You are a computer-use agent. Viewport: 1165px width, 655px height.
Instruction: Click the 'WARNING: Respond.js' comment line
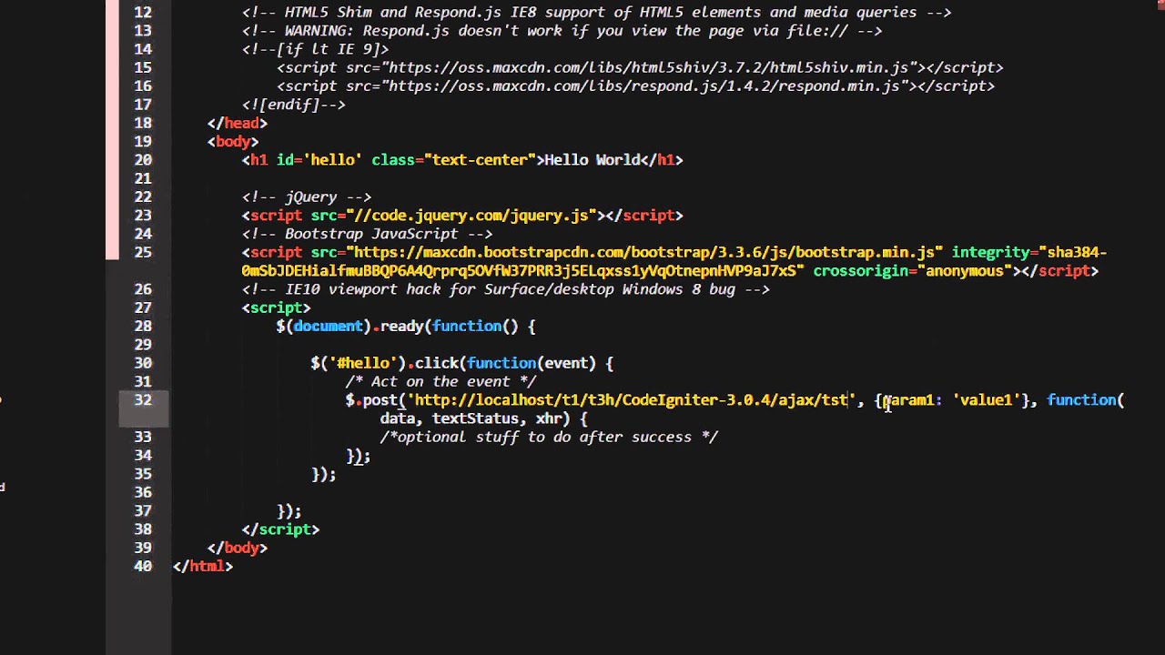click(x=562, y=31)
